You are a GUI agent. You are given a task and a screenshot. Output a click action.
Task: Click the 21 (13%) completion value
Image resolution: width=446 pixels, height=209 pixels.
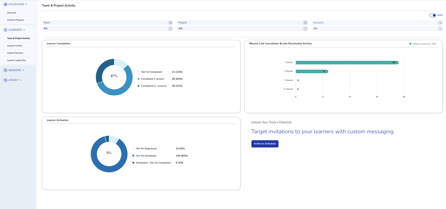pyautogui.click(x=177, y=72)
